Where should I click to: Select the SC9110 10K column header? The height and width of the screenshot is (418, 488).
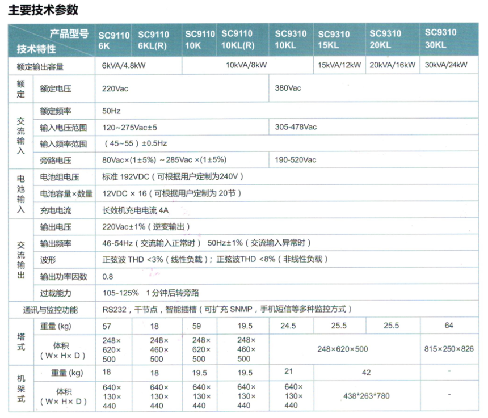click(200, 40)
